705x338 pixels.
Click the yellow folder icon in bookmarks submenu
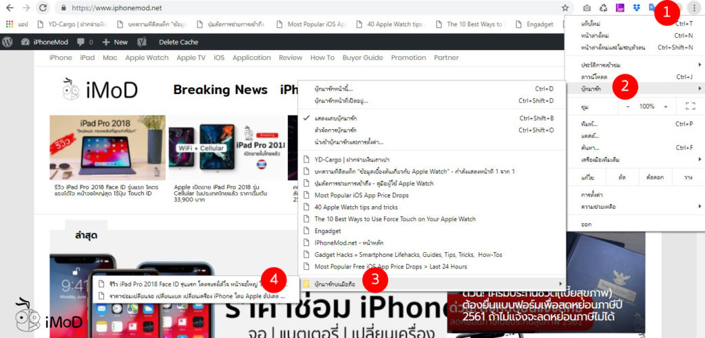point(306,284)
